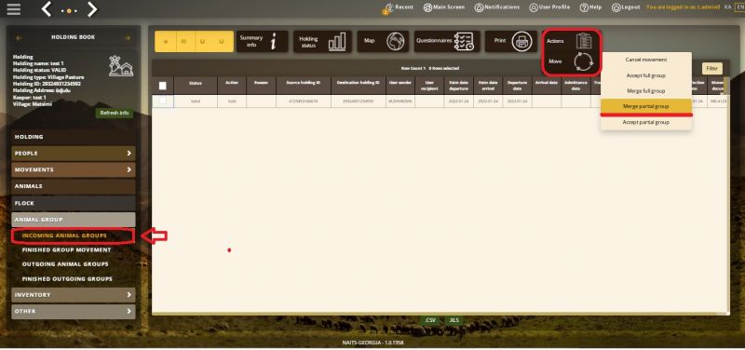
Task: Click the Arrival date column header
Action: coord(547,86)
